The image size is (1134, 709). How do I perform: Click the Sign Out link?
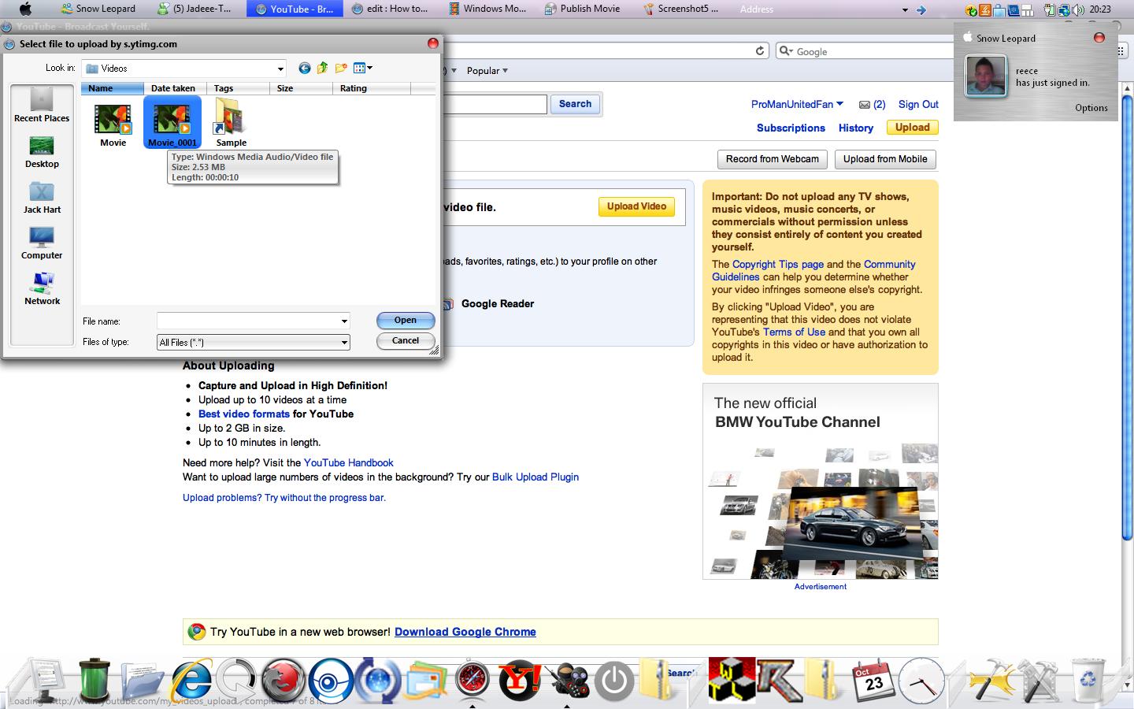tap(918, 104)
